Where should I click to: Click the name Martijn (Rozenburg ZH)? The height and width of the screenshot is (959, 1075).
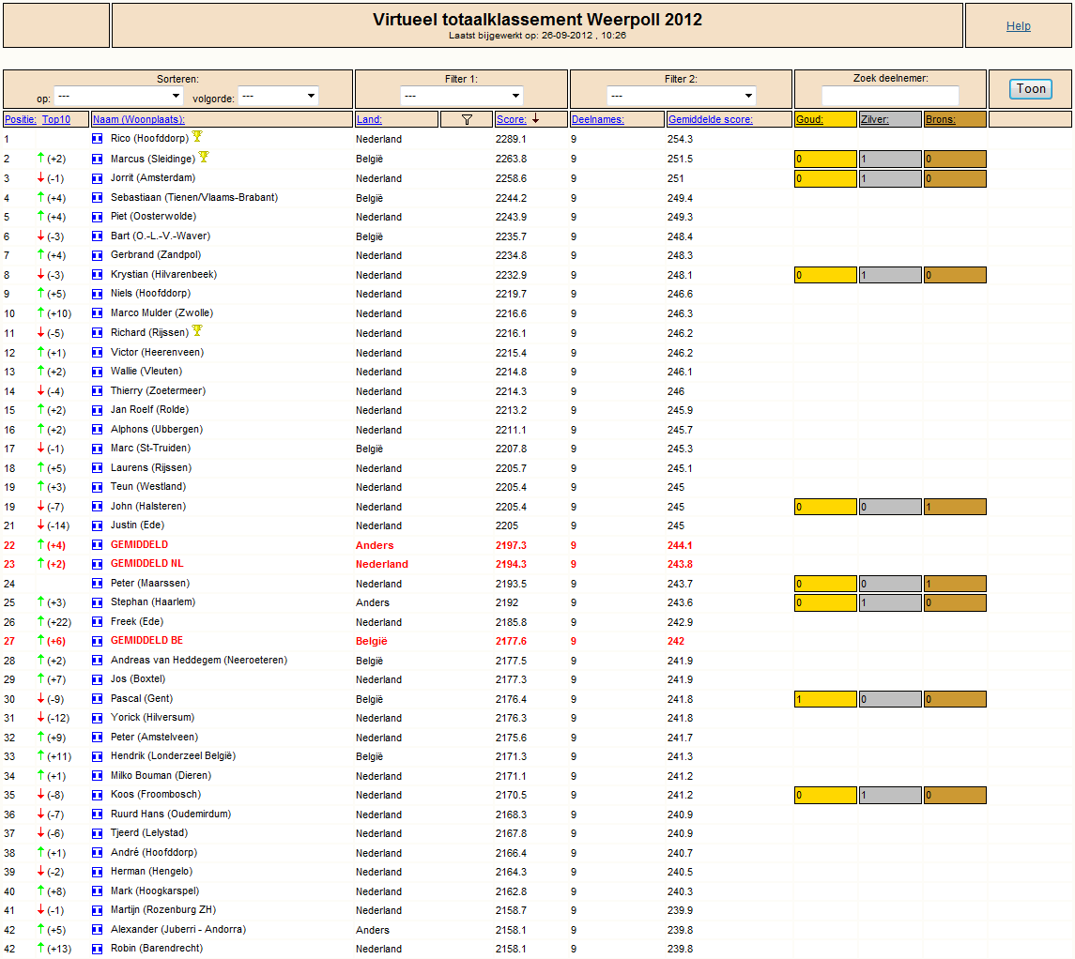coord(163,910)
